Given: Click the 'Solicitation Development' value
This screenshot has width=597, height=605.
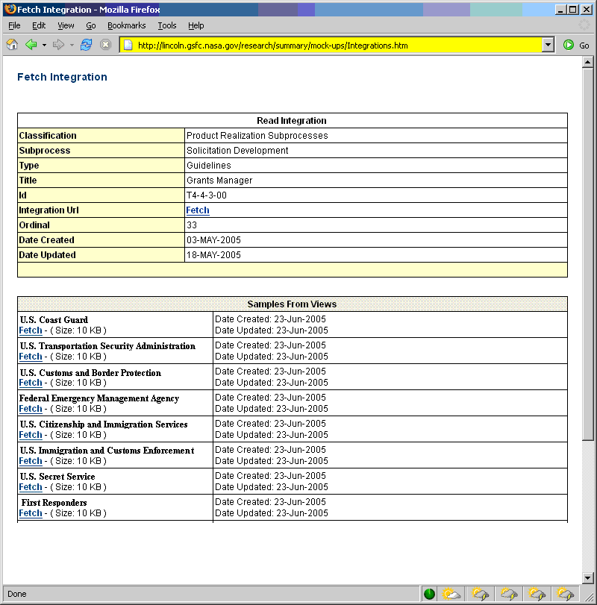Looking at the screenshot, I should click(x=237, y=151).
